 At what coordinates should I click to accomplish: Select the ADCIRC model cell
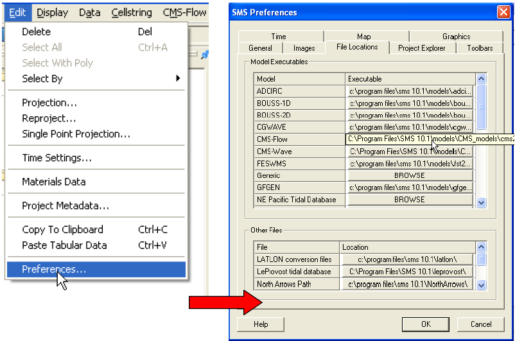coord(299,91)
